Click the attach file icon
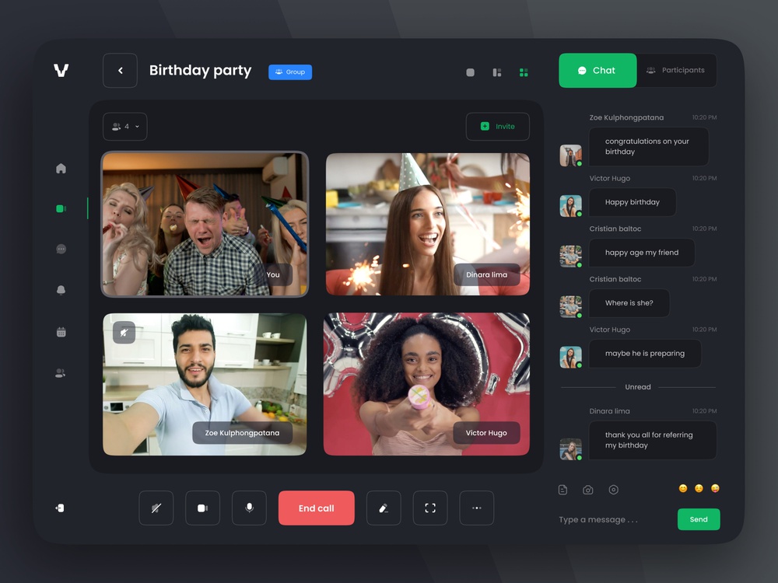The image size is (778, 583). click(562, 490)
